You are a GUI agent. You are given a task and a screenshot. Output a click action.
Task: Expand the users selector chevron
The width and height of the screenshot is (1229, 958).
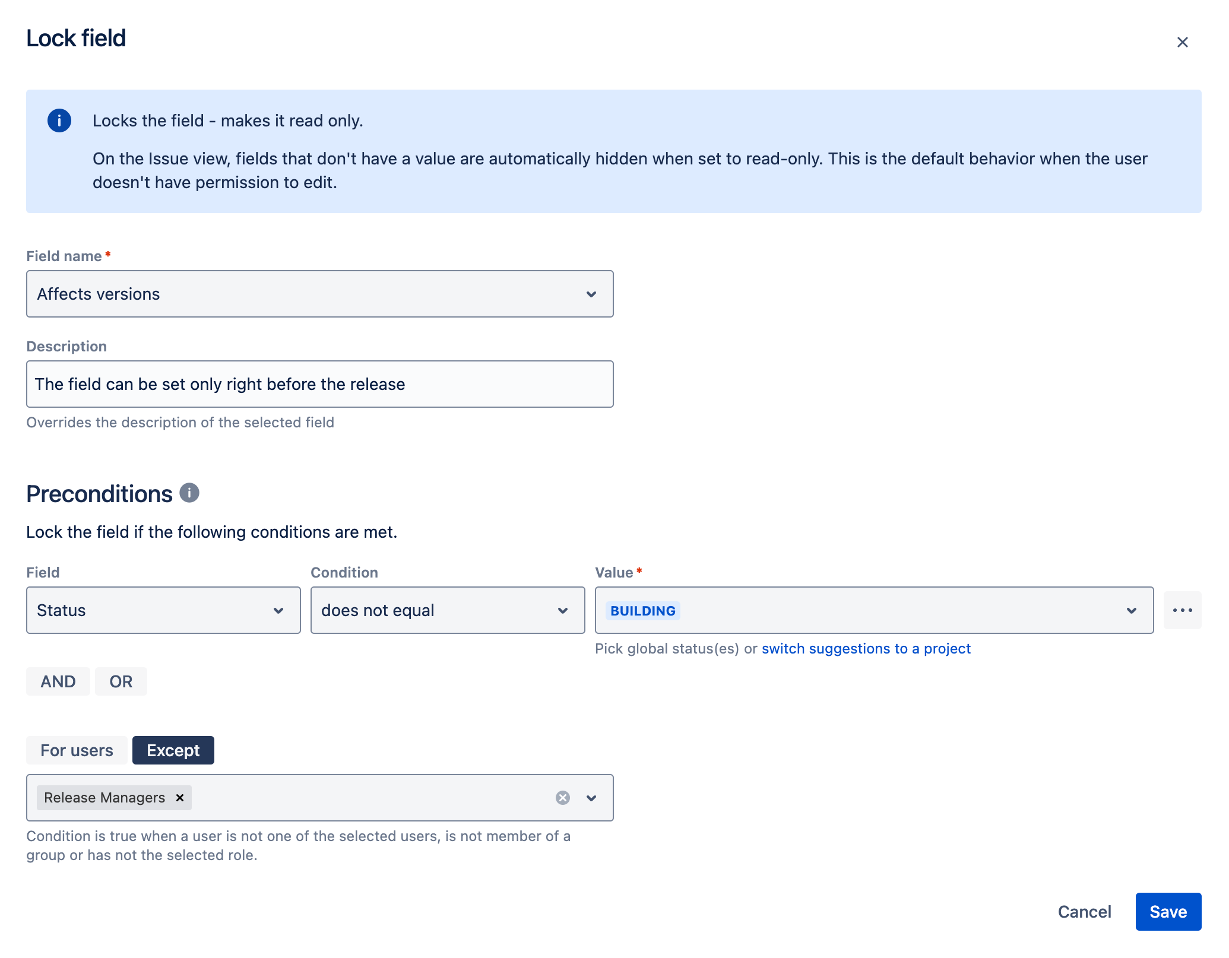pyautogui.click(x=591, y=798)
